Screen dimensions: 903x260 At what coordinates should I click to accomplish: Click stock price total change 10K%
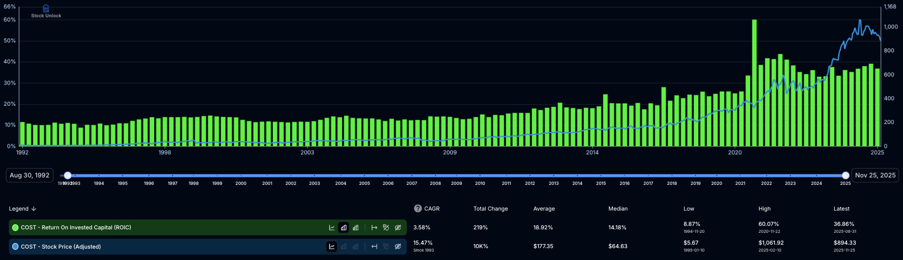pos(481,246)
